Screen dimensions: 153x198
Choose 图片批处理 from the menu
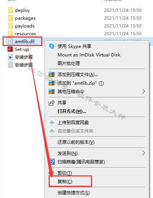[69, 63]
